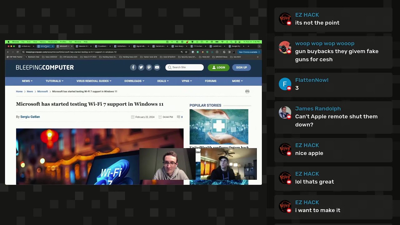The height and width of the screenshot is (225, 400).
Task: Open the News breadcrumb link
Action: [30, 92]
